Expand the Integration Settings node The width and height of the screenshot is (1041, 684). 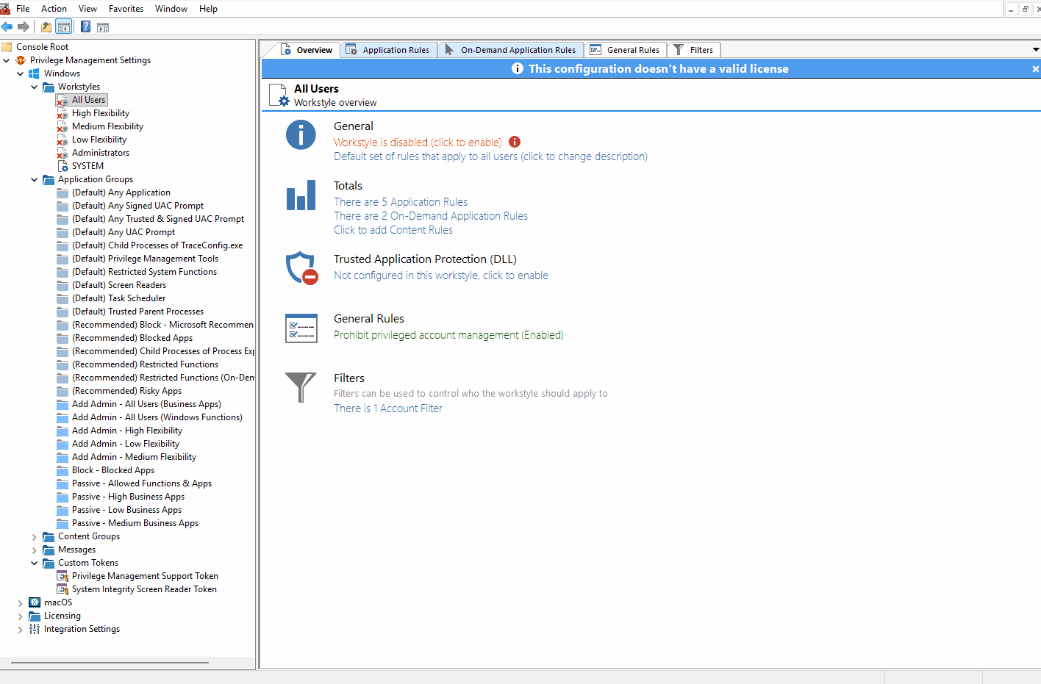(x=21, y=629)
